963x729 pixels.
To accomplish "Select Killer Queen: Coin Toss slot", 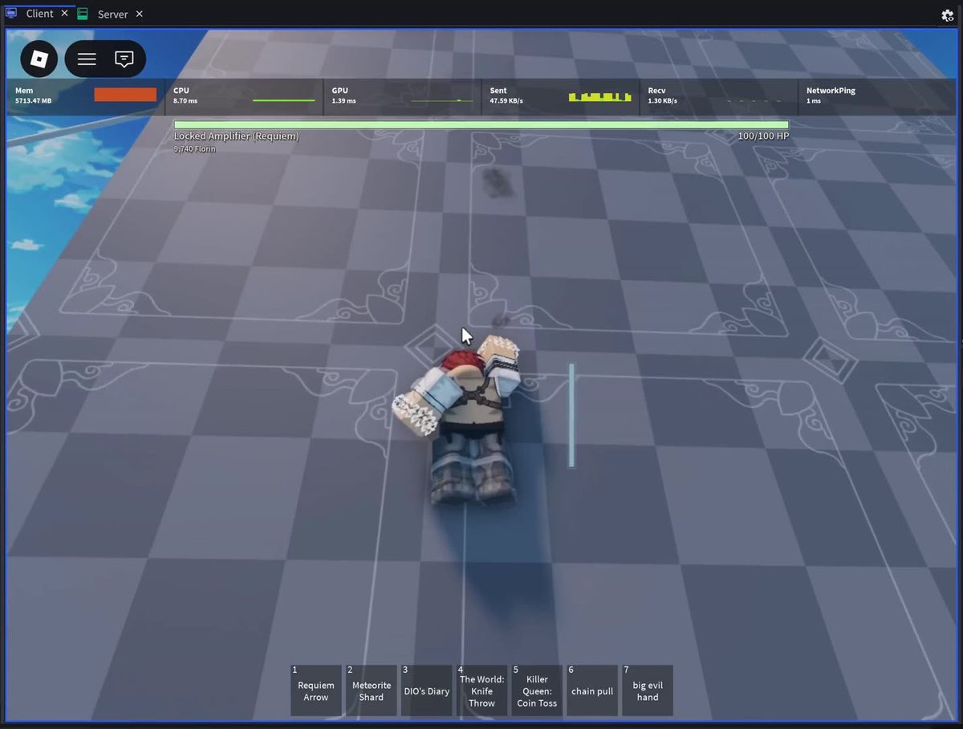I will click(537, 690).
